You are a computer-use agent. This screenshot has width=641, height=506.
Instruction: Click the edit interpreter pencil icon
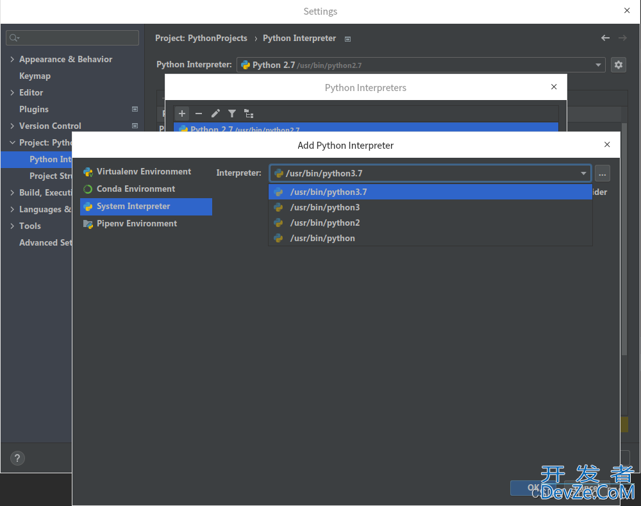tap(215, 114)
